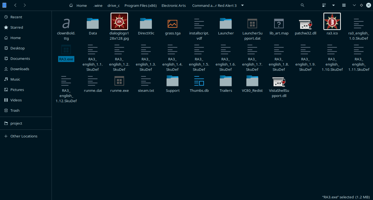Select ra3_english_1.0.SkuDef file icon

pyautogui.click(x=359, y=23)
